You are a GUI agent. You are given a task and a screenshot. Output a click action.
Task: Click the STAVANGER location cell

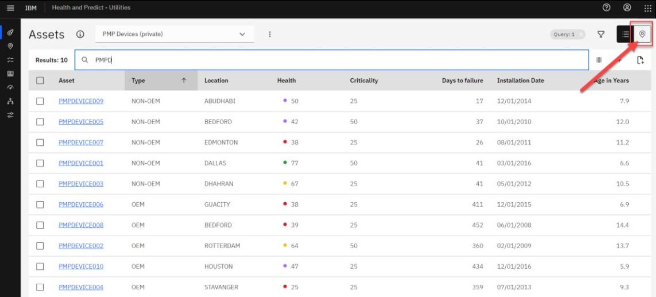coord(221,287)
